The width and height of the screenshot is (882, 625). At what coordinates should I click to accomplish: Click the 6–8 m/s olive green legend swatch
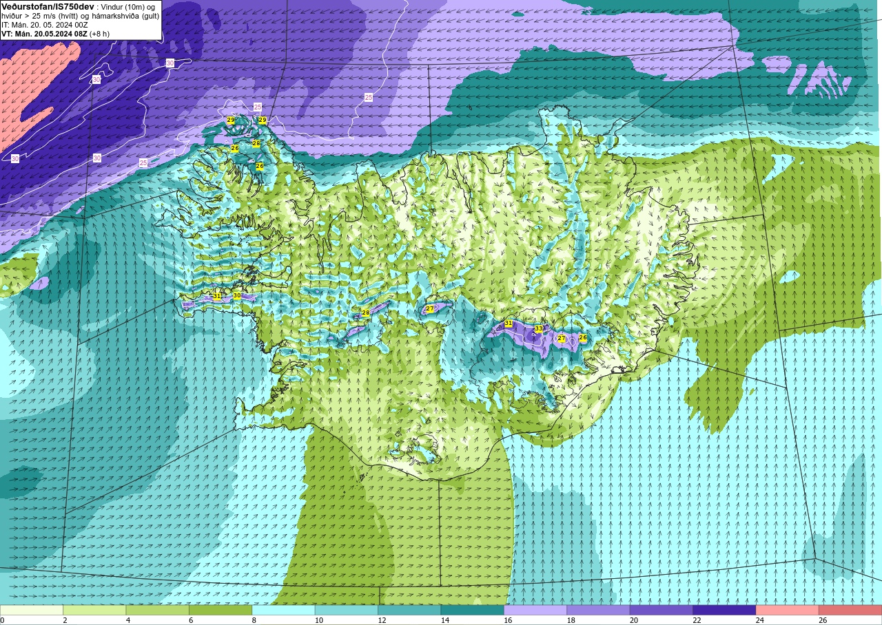220,610
